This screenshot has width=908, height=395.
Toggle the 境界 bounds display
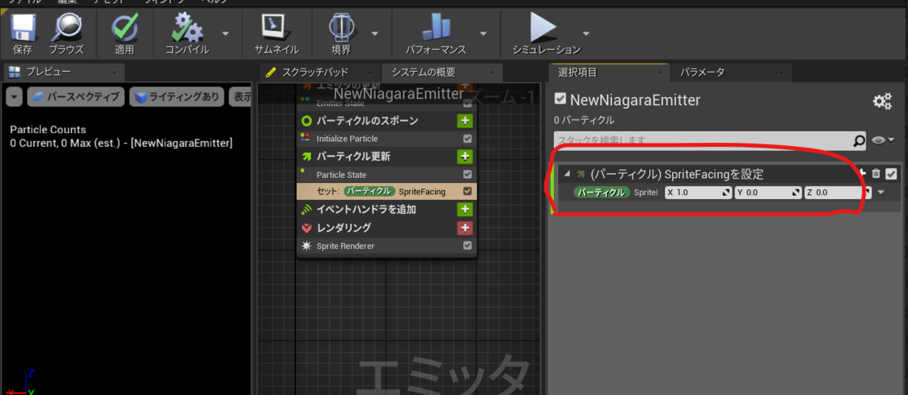(x=341, y=35)
